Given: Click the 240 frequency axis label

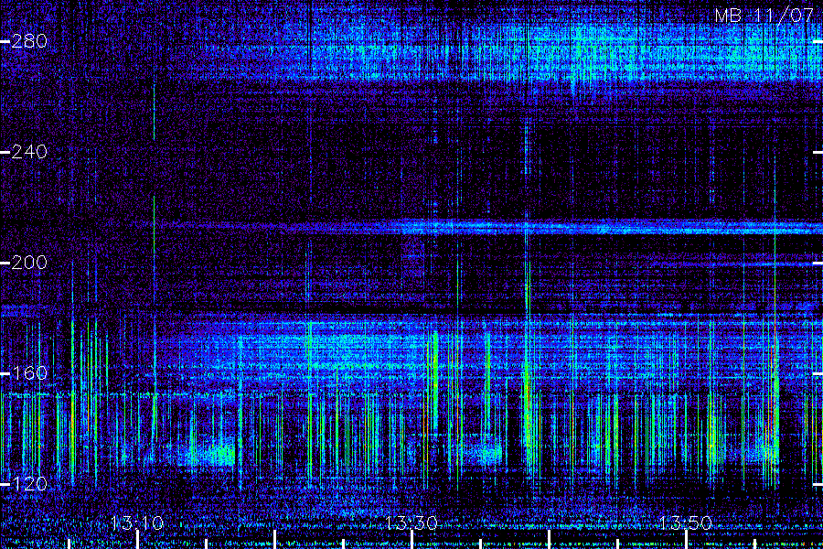Looking at the screenshot, I should [x=29, y=152].
